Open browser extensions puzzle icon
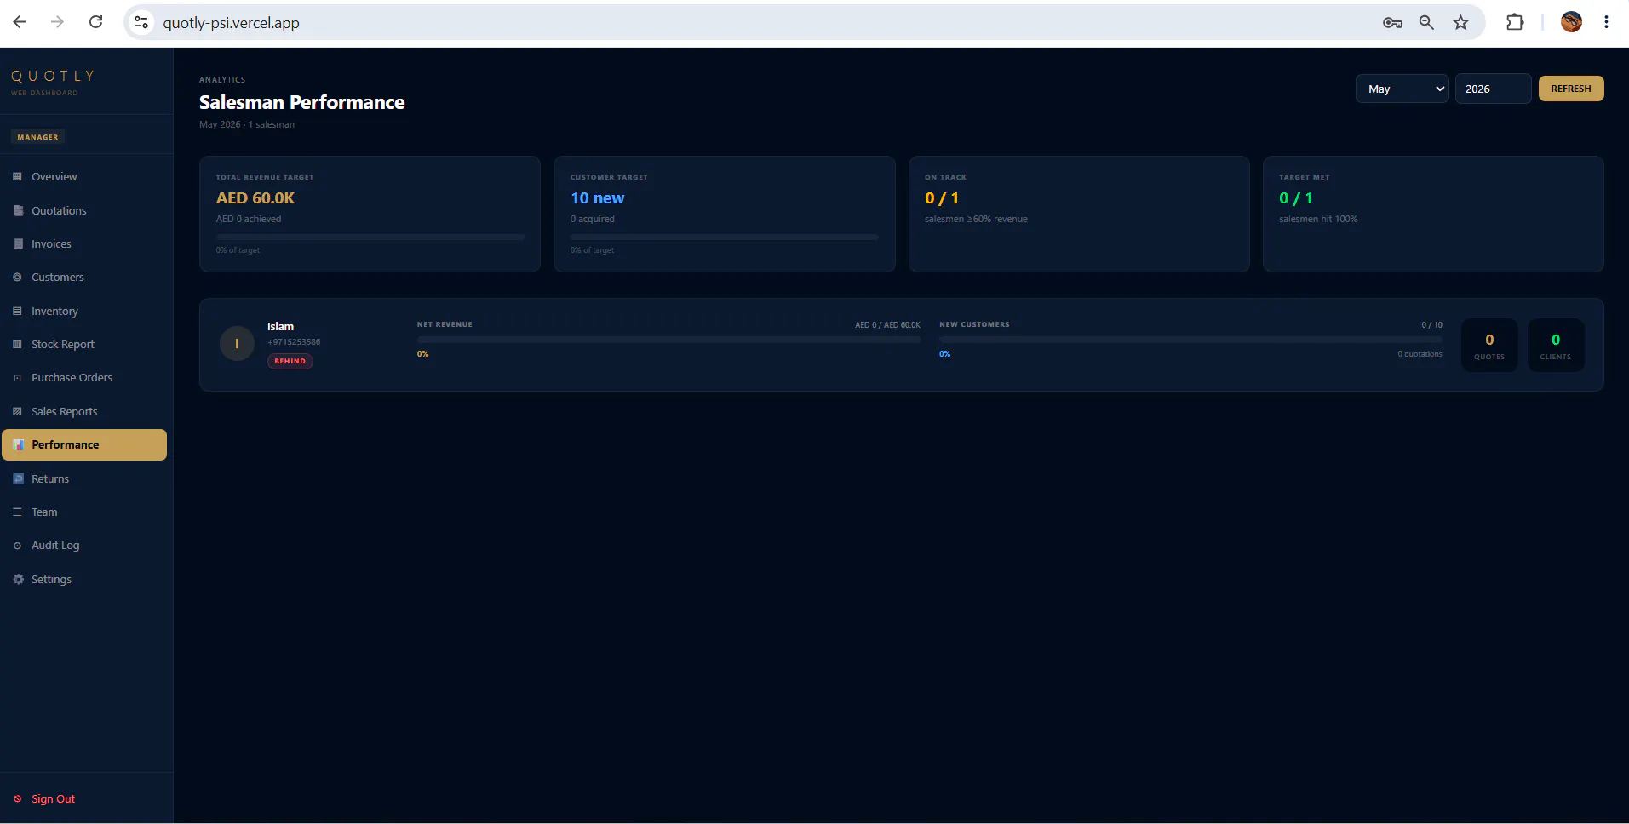 click(1515, 22)
